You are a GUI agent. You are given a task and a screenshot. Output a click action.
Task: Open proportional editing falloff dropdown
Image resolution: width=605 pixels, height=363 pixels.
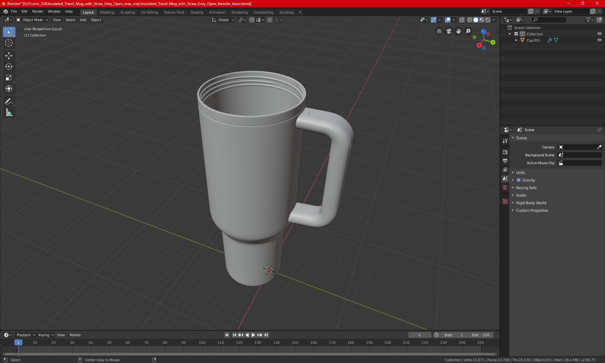pos(278,20)
